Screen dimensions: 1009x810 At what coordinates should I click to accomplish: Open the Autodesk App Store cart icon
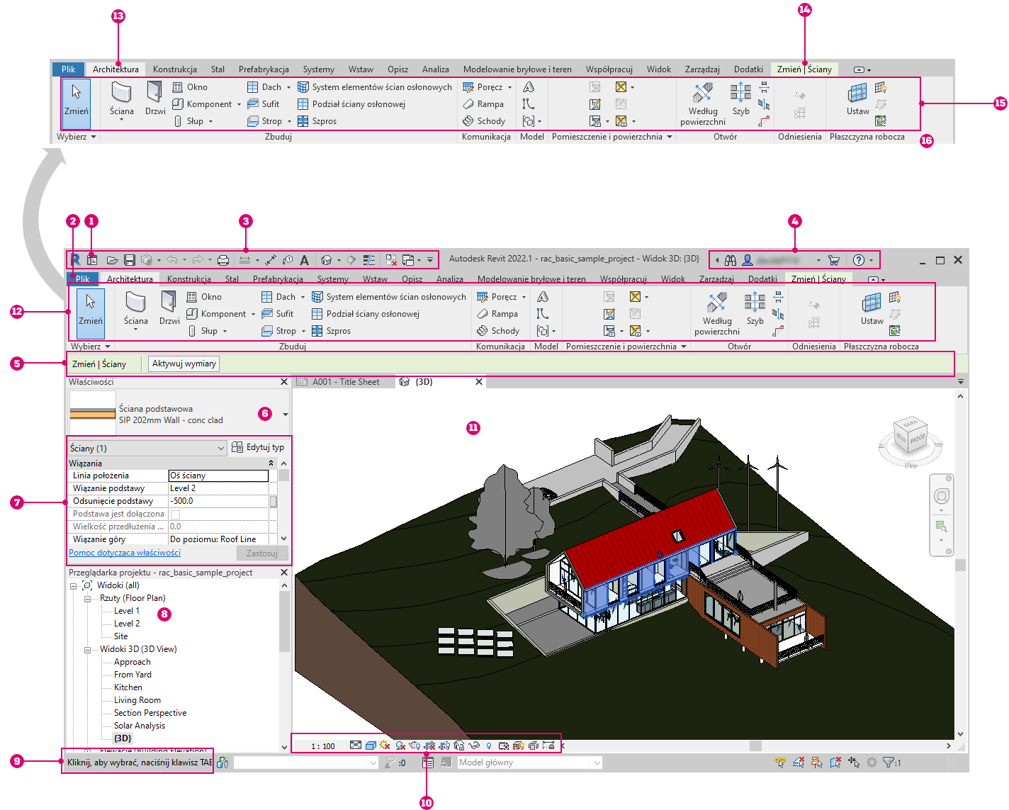click(x=834, y=260)
